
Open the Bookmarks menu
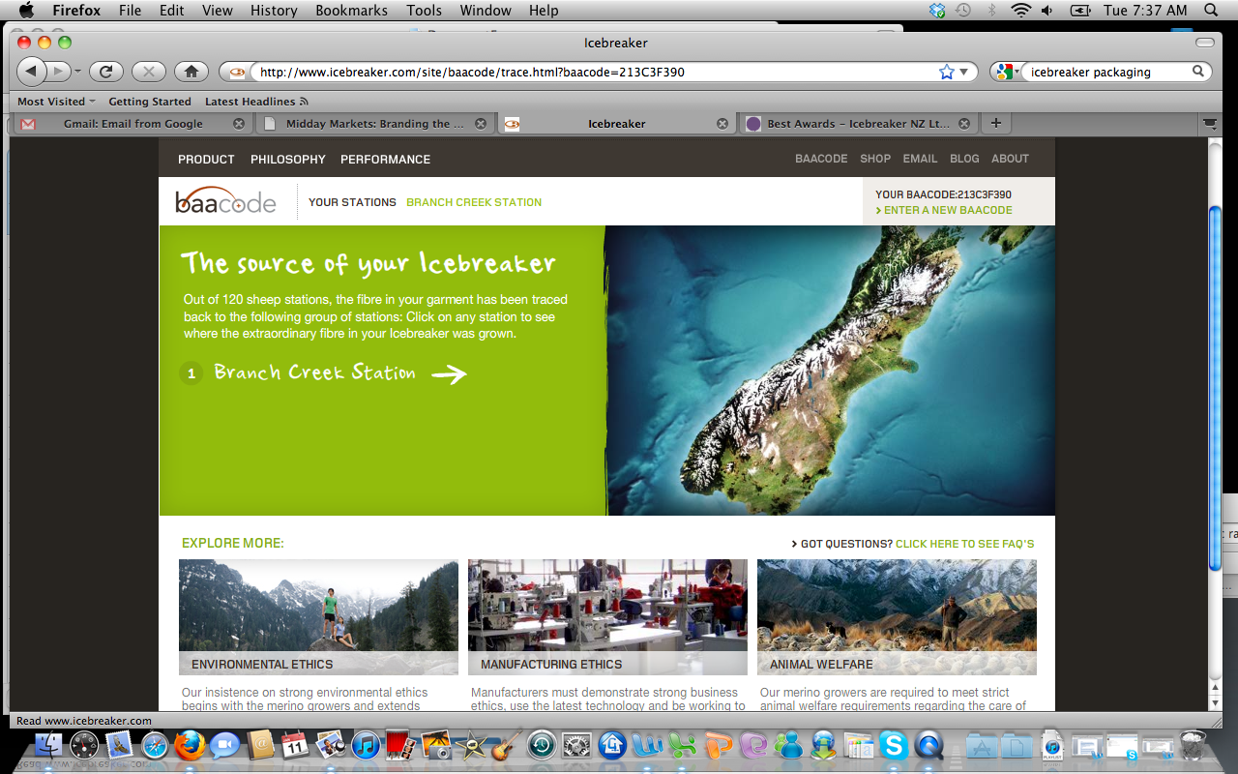tap(351, 11)
